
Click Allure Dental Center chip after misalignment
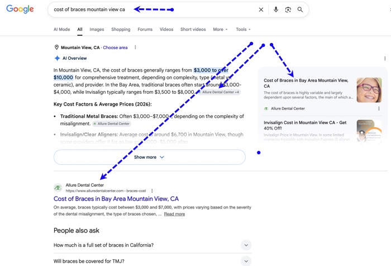[112, 123]
